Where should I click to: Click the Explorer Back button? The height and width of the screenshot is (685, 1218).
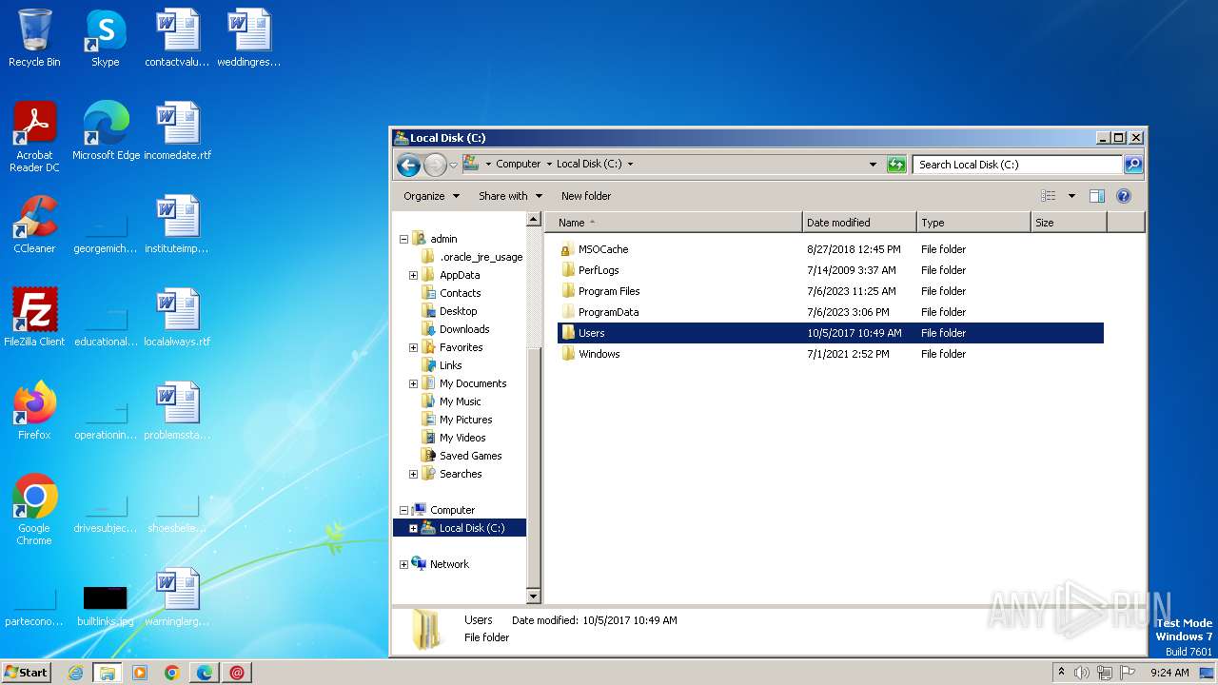[x=408, y=165]
